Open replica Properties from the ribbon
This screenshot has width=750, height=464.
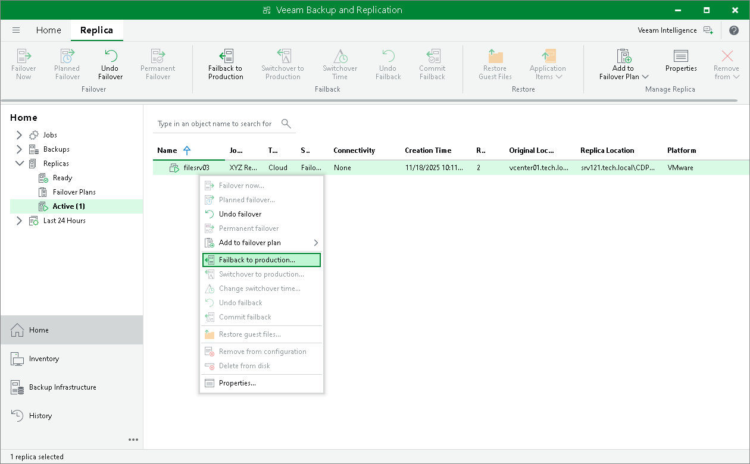681,61
